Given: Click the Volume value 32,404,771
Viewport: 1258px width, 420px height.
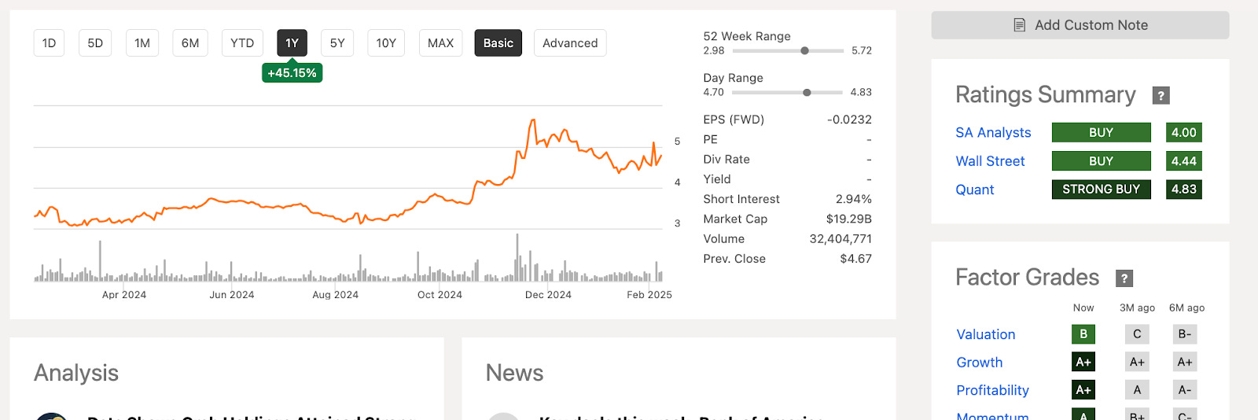Looking at the screenshot, I should (841, 239).
